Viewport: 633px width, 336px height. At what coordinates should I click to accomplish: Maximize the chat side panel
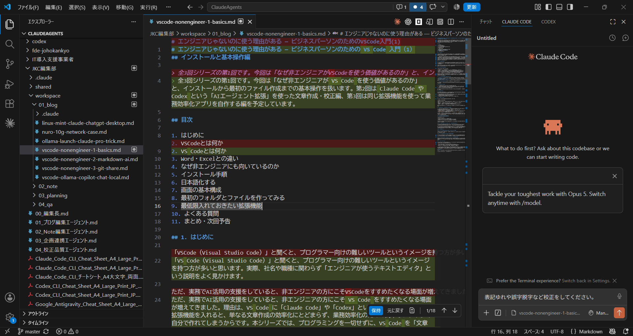pos(613,22)
